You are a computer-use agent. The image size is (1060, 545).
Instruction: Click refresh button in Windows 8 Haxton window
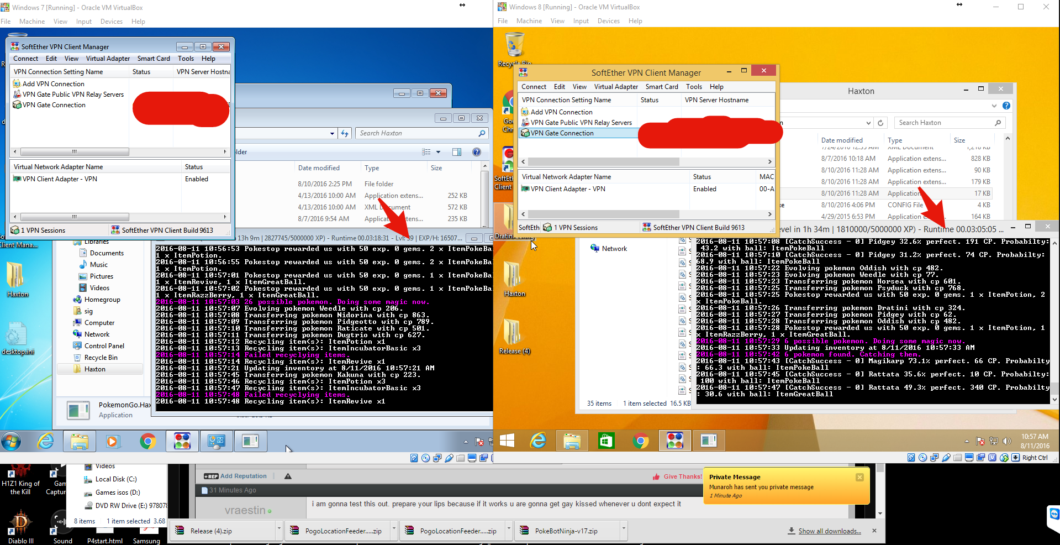(880, 123)
